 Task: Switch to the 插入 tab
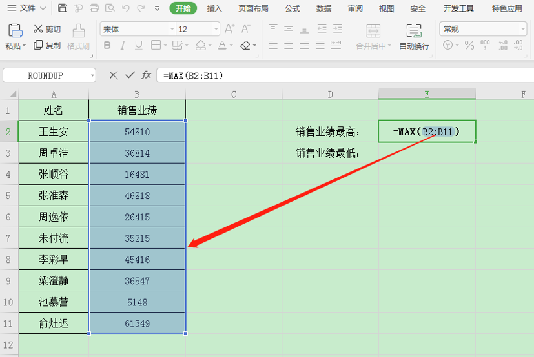coord(214,8)
